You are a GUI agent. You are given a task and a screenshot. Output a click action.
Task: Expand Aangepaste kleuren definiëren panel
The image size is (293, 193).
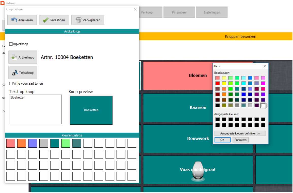(240, 133)
